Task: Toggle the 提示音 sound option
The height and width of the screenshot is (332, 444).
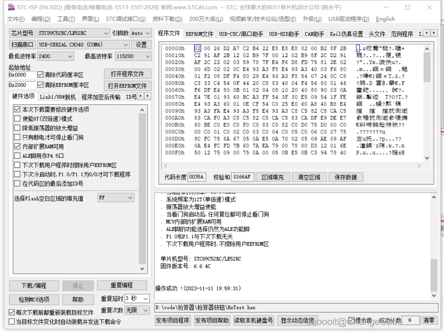Action: coord(350,320)
